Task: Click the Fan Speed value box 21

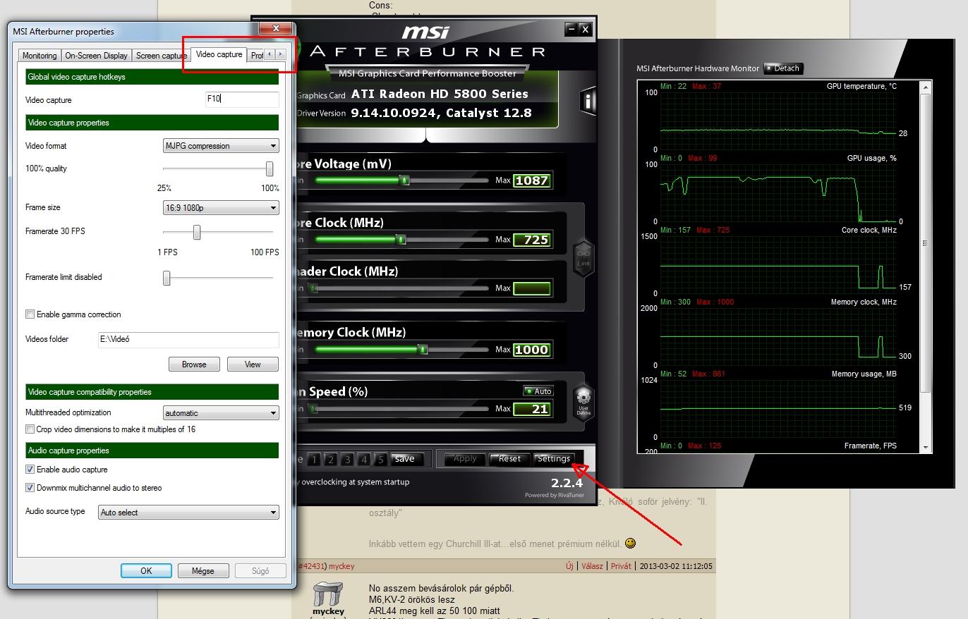Action: pyautogui.click(x=531, y=409)
